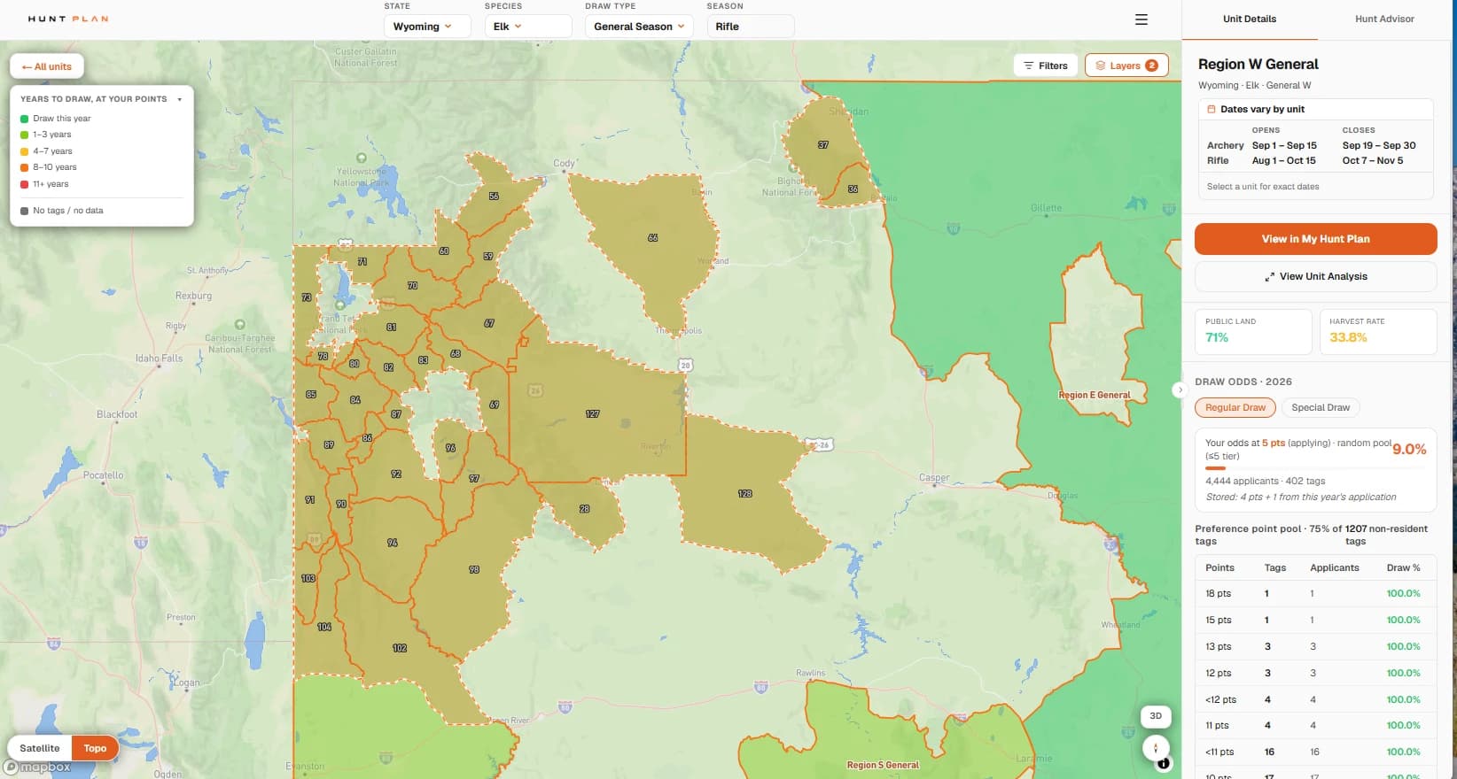1457x779 pixels.
Task: Switch to the Unit Details tab
Action: [1250, 19]
